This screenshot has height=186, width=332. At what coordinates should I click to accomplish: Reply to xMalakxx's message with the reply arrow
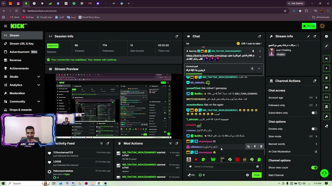(x=248, y=146)
